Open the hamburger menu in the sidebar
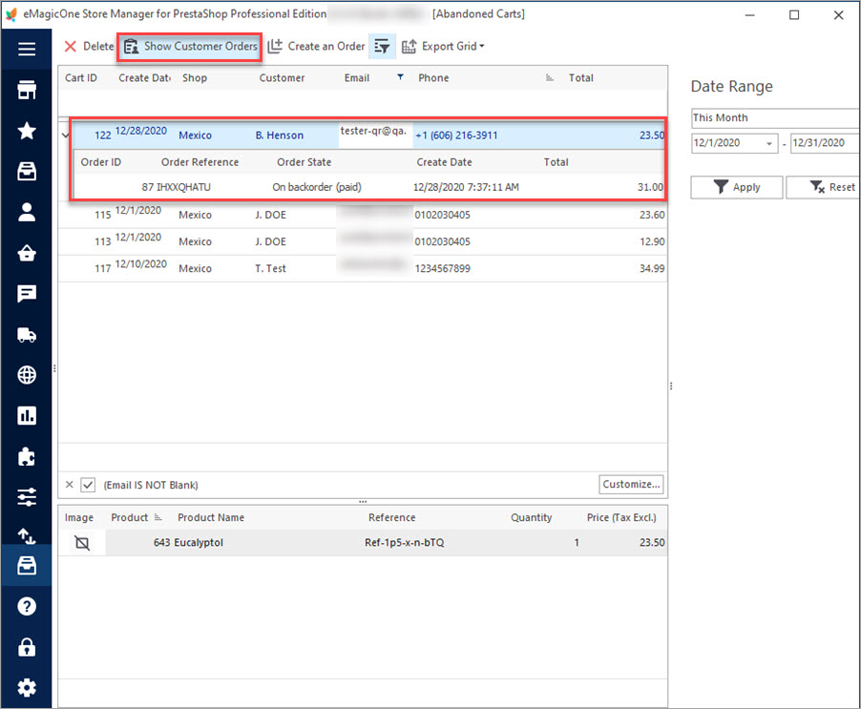 click(27, 50)
